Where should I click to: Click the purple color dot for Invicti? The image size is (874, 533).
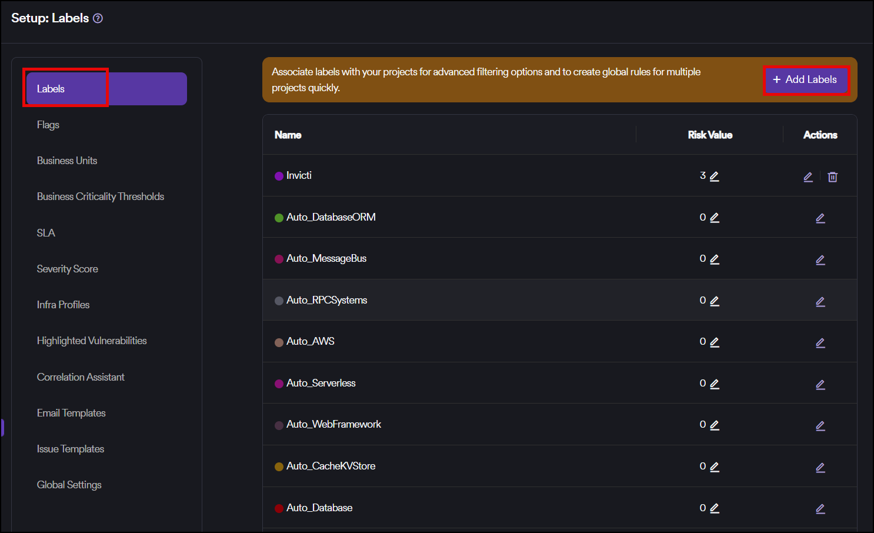coord(279,176)
